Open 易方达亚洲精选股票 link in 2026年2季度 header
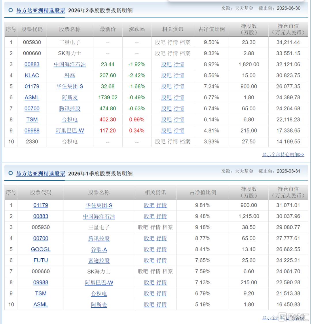The image size is (311, 324). [41, 11]
